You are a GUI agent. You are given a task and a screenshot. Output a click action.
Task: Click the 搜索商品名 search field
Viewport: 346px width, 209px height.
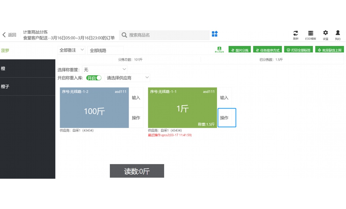pos(164,34)
